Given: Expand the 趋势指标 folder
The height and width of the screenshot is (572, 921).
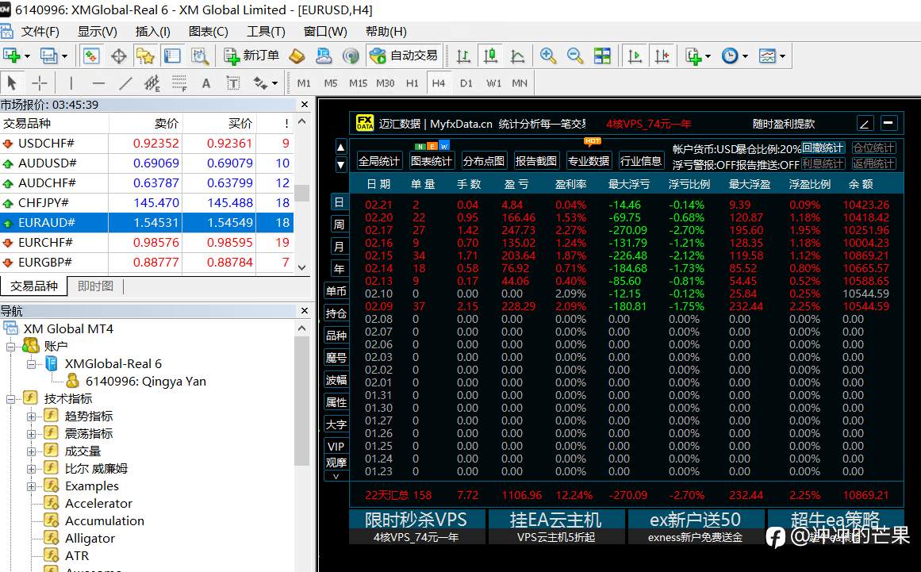Looking at the screenshot, I should point(31,417).
